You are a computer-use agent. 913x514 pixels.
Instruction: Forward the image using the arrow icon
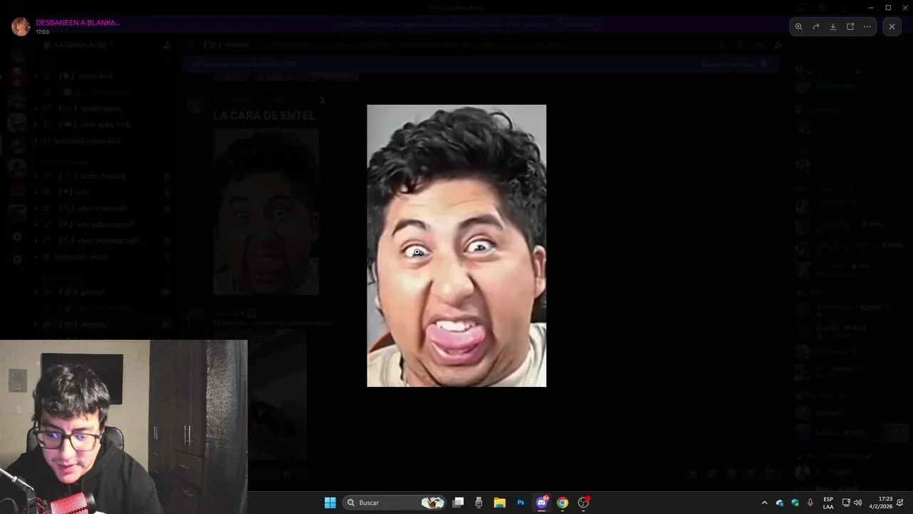(816, 26)
